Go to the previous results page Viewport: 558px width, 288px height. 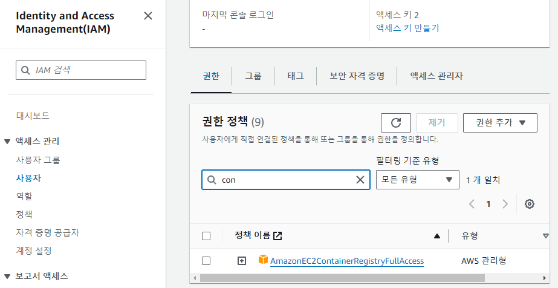pos(472,204)
